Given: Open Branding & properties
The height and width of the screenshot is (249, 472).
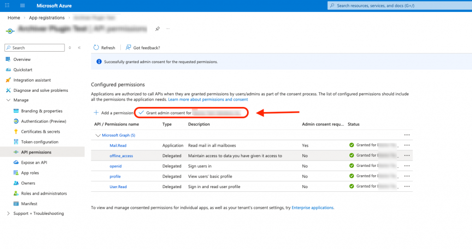Looking at the screenshot, I should pyautogui.click(x=41, y=111).
